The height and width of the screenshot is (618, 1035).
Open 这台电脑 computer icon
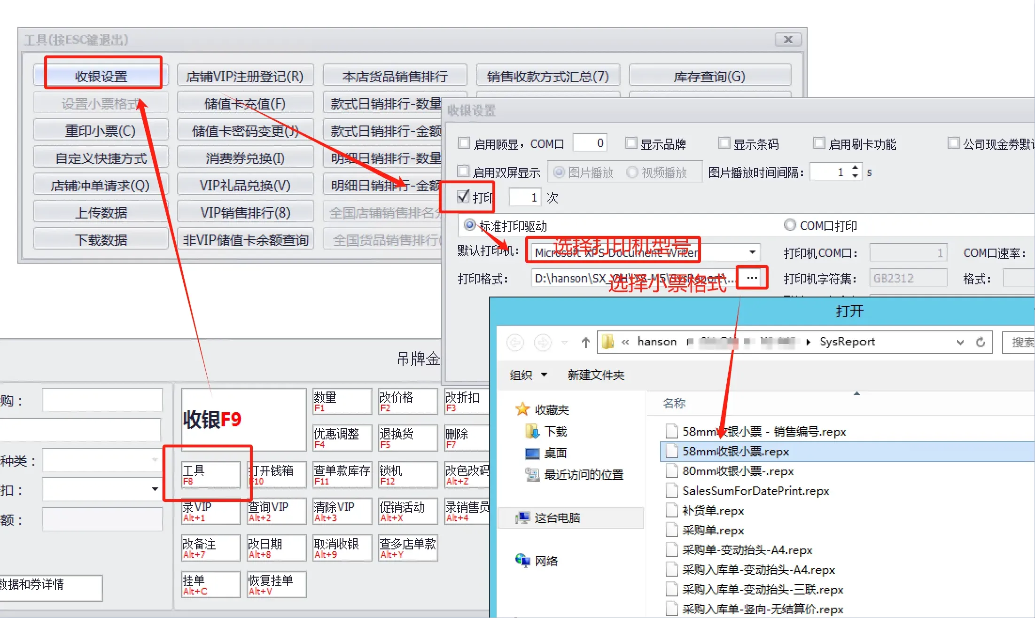[x=522, y=518]
